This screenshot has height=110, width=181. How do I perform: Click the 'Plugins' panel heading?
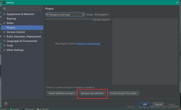49,9
